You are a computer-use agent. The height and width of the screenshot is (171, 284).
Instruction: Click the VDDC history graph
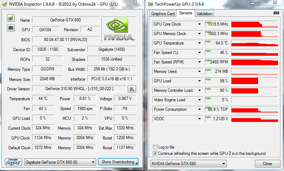(x=255, y=118)
